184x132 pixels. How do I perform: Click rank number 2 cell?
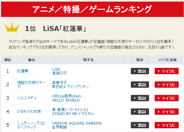coord(8,85)
